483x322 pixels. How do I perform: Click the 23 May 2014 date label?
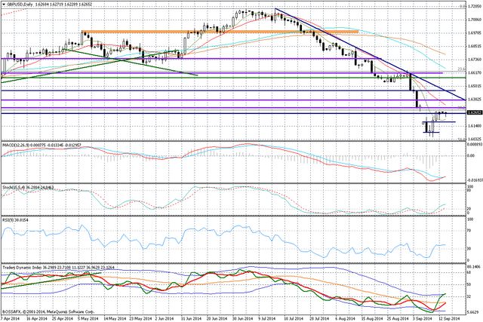pos(142,318)
